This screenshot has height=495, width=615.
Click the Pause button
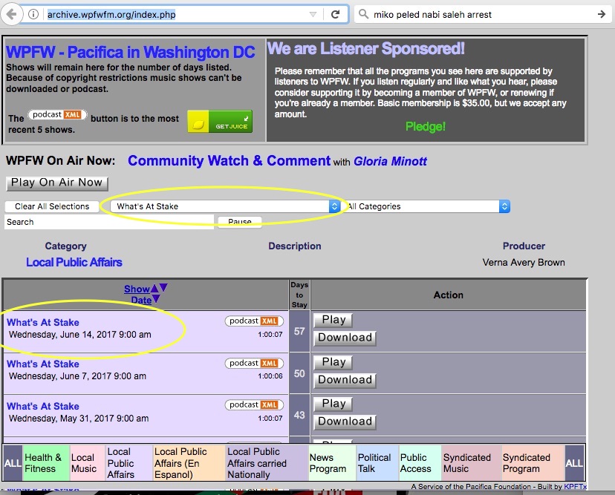(x=240, y=222)
